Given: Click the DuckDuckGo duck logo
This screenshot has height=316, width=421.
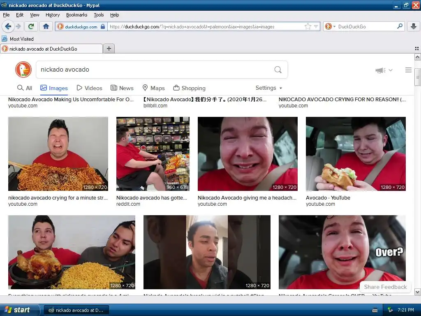Looking at the screenshot, I should pyautogui.click(x=23, y=70).
